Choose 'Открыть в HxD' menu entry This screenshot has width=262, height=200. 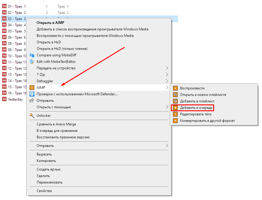coord(48,42)
